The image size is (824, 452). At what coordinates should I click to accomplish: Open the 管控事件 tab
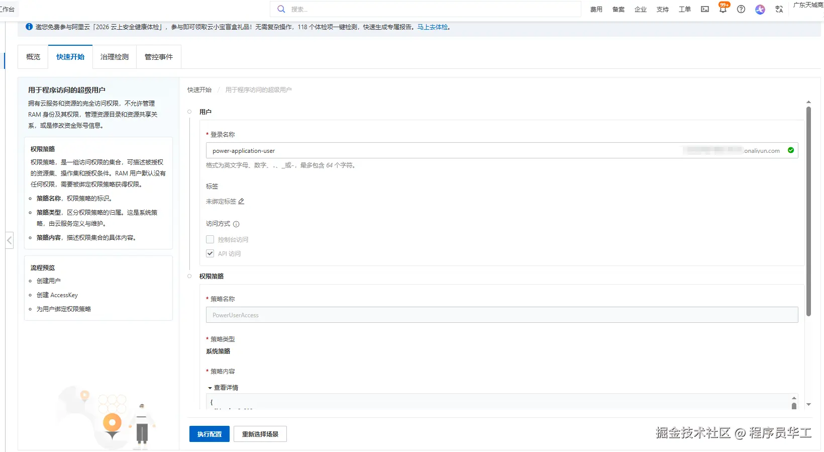click(159, 57)
